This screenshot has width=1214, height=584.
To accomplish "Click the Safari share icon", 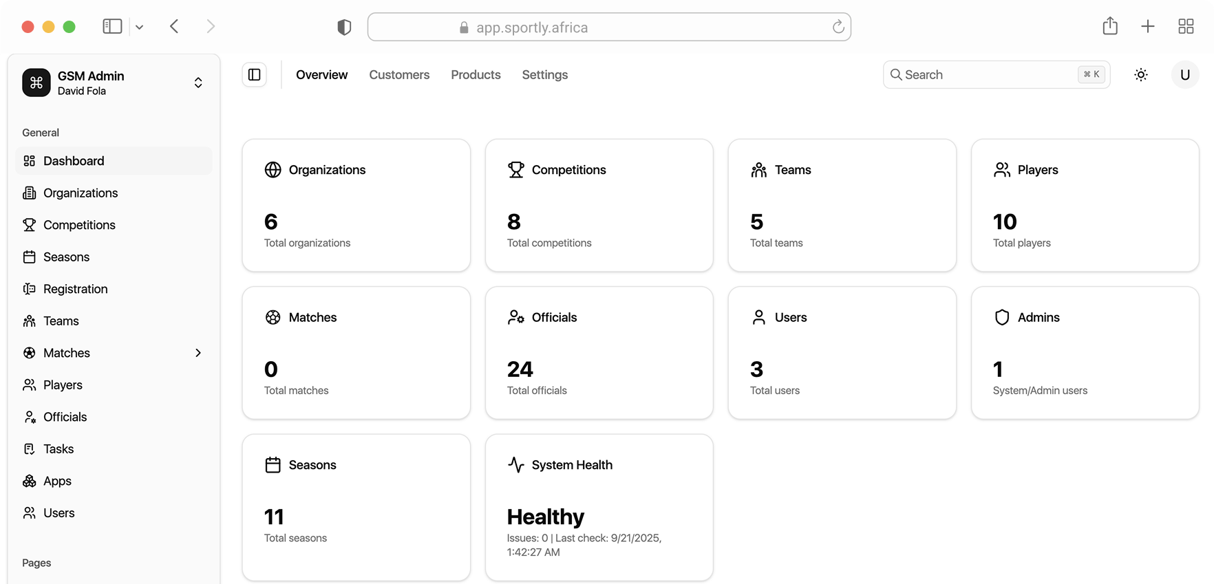I will (x=1109, y=27).
